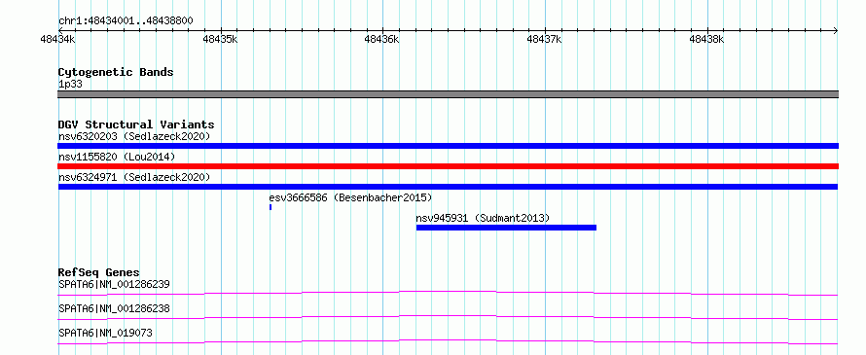Open SPATA6|NM_001286238 transcript label
The width and height of the screenshot is (866, 355).
(114, 308)
